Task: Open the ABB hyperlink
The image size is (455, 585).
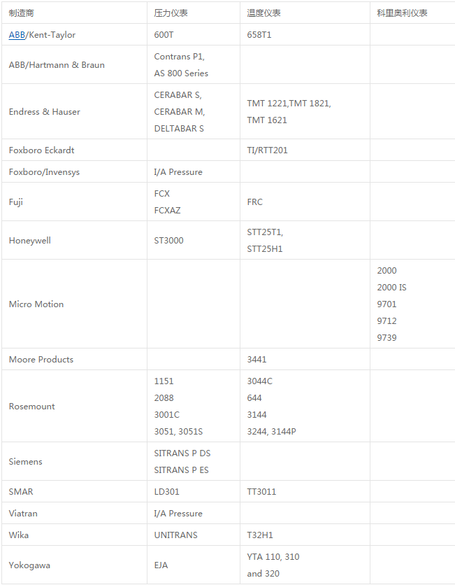Action: [x=17, y=35]
